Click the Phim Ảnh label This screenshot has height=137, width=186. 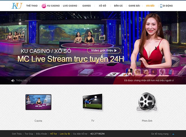(147, 121)
